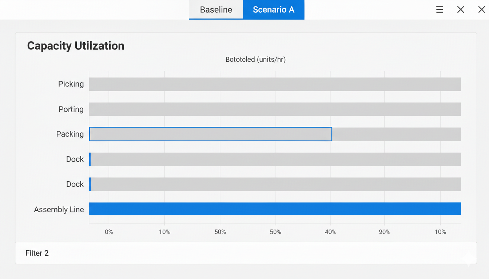Open the Filter 2 control

pyautogui.click(x=37, y=253)
